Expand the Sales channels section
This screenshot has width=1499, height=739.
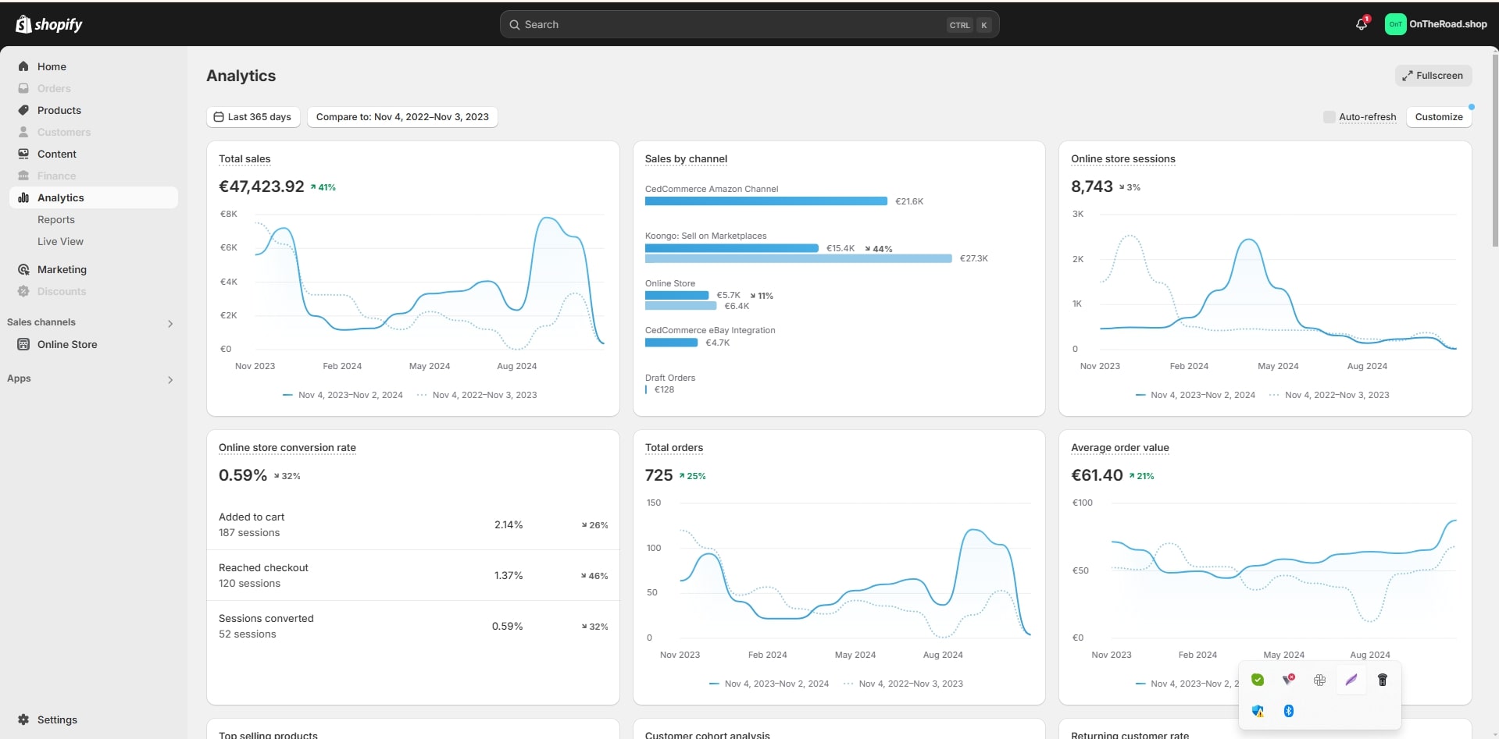point(170,323)
